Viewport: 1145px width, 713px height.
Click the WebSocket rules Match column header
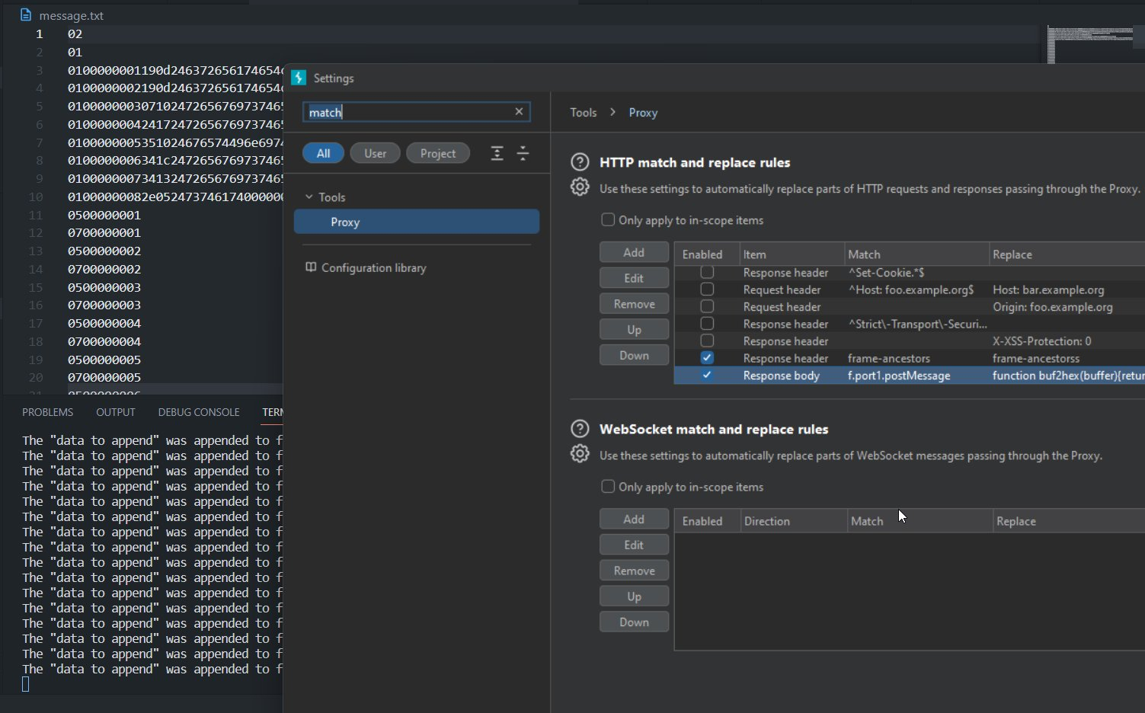[x=920, y=521]
